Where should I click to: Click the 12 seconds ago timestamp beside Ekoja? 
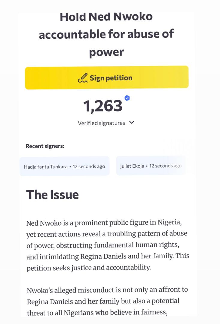[165, 166]
